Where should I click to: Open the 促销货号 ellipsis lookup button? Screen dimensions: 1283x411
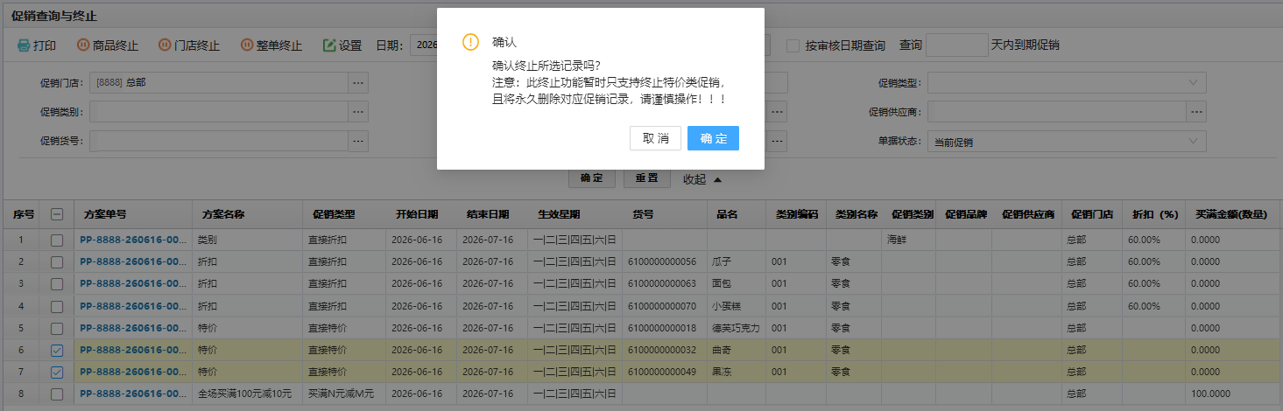[x=357, y=141]
